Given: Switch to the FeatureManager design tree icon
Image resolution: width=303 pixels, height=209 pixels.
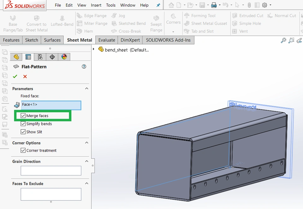Looking at the screenshot, I should pyautogui.click(x=16, y=57).
